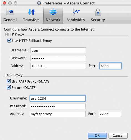Click the HTTP Proxy Password field
This screenshot has height=140, width=131.
[x=58, y=58]
